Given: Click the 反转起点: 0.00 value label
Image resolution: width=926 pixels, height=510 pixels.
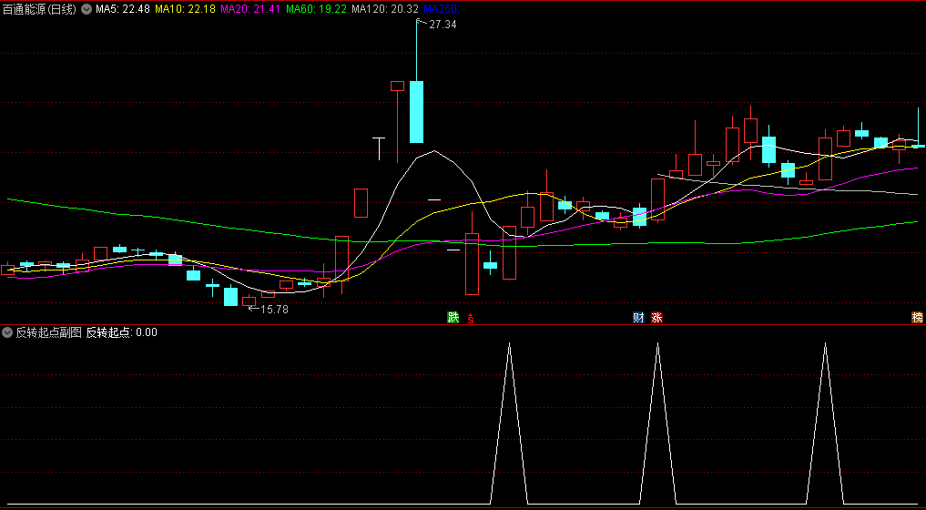Looking at the screenshot, I should click(x=122, y=332).
